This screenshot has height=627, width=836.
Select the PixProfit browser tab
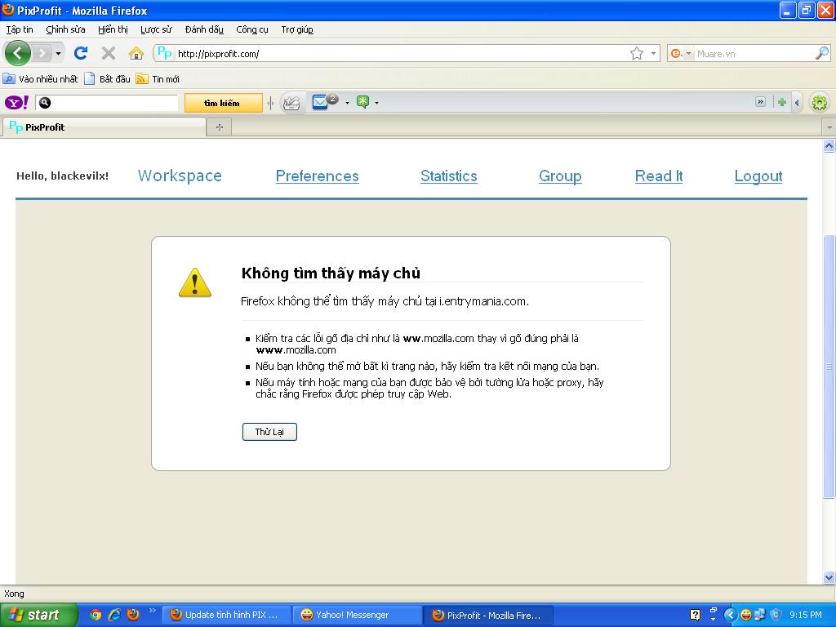104,127
